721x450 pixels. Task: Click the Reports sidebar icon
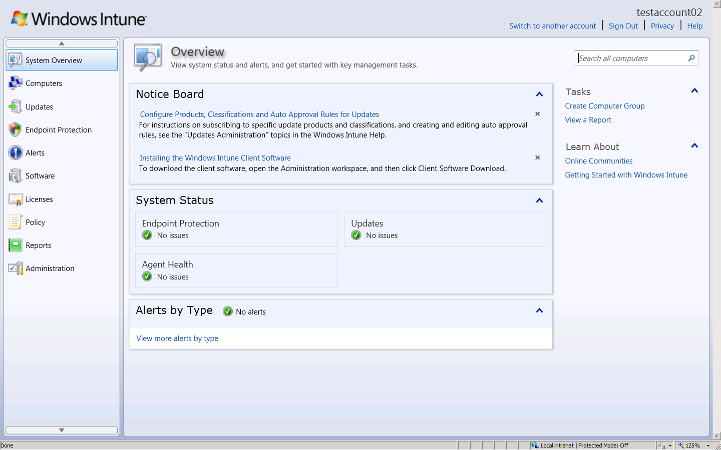(x=16, y=245)
